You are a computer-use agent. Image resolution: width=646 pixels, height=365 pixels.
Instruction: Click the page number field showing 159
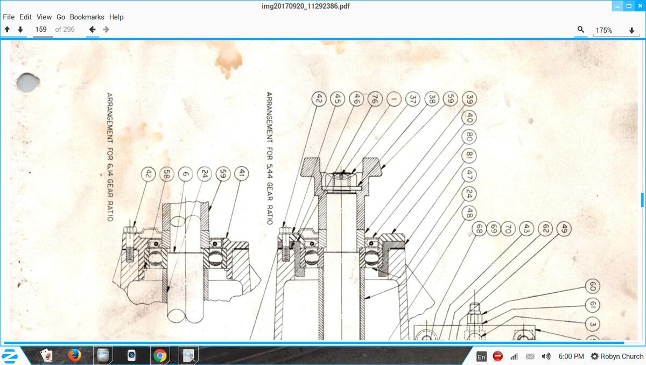pos(41,30)
